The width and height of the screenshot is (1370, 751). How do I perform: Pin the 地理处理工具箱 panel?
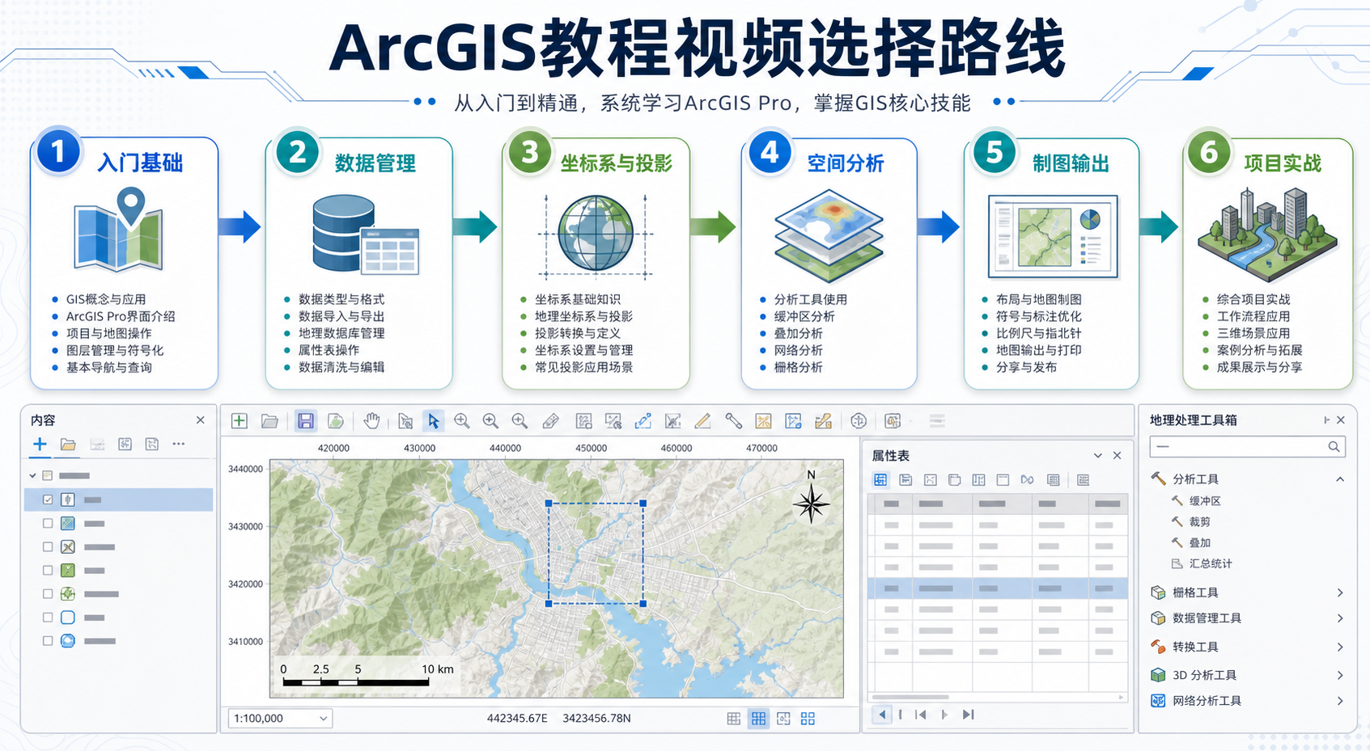(x=1326, y=420)
